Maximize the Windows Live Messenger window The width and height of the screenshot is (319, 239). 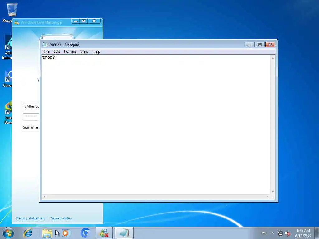tap(83, 21)
